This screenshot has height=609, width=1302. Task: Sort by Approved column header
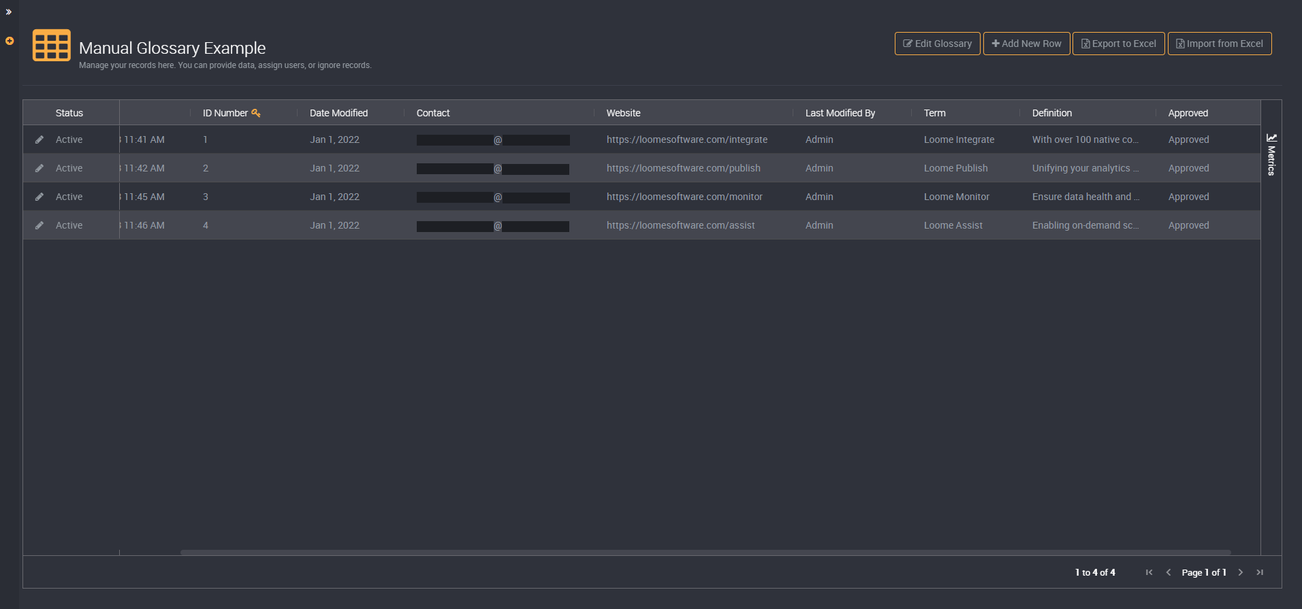1188,113
